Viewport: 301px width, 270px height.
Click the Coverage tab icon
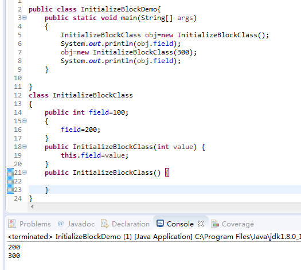point(215,224)
